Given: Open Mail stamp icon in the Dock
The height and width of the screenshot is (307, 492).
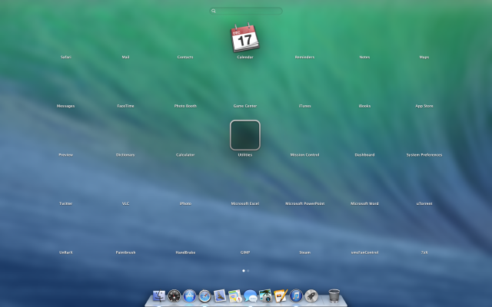Looking at the screenshot, I should 220,295.
